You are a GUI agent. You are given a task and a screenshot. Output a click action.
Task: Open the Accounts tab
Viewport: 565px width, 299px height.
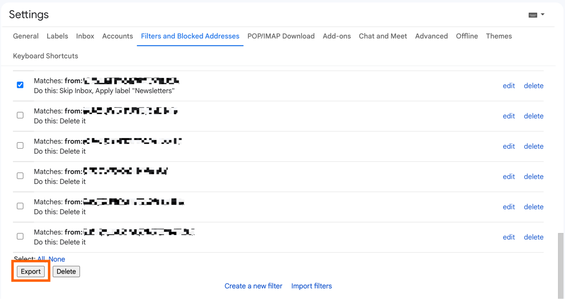pyautogui.click(x=118, y=36)
